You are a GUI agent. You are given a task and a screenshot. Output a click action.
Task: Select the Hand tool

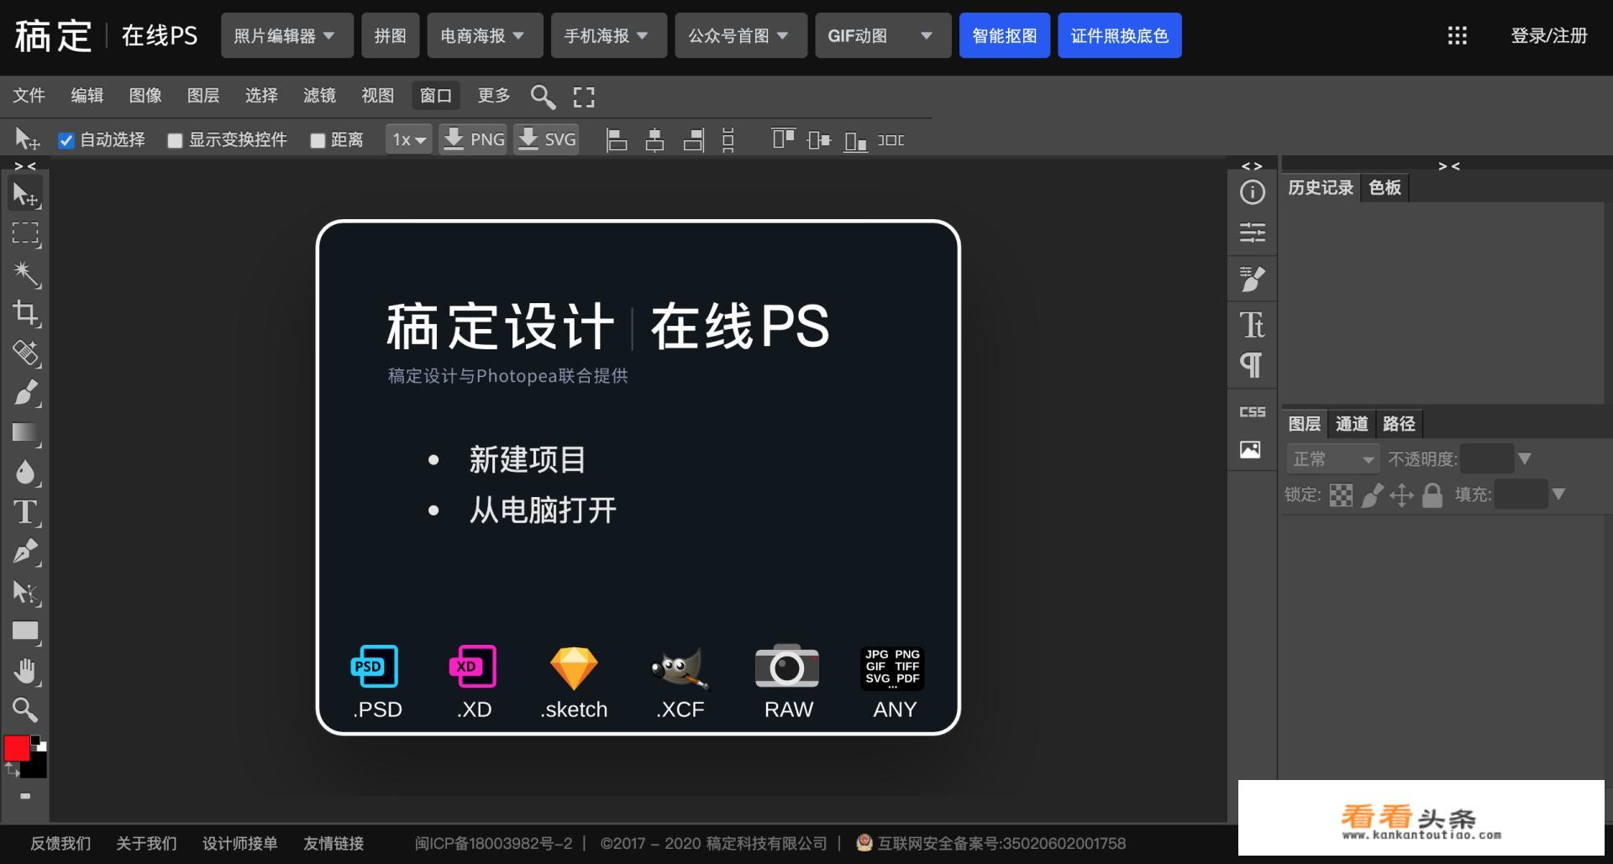point(25,671)
